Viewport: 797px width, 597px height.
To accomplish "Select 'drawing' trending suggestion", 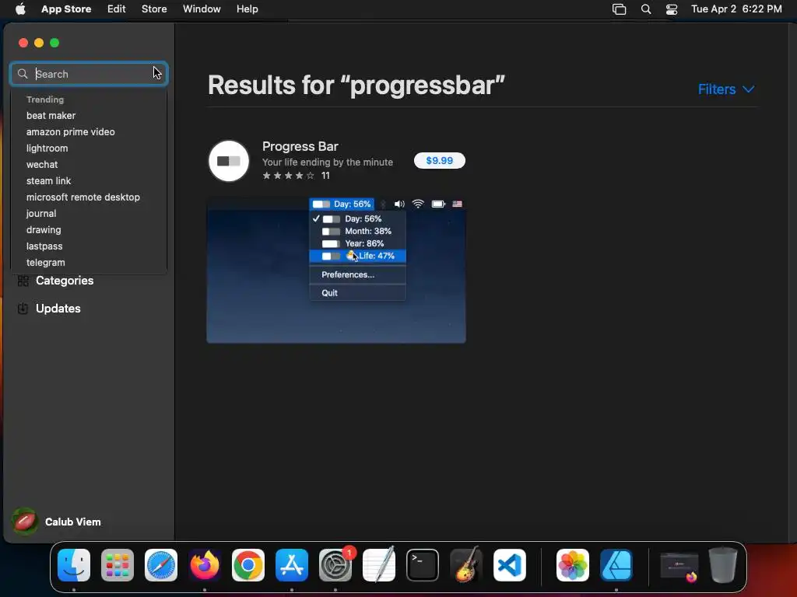I will pos(44,230).
